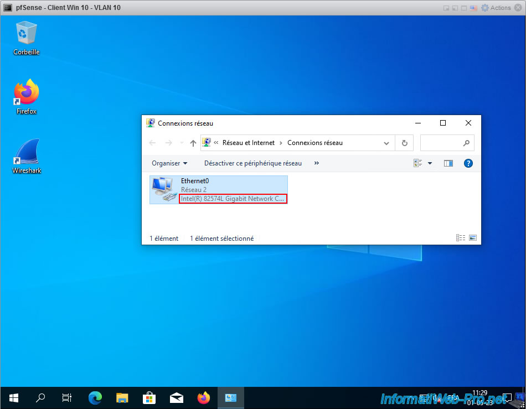The image size is (526, 409).
Task: Expand the address bar history dropdown
Action: [386, 143]
